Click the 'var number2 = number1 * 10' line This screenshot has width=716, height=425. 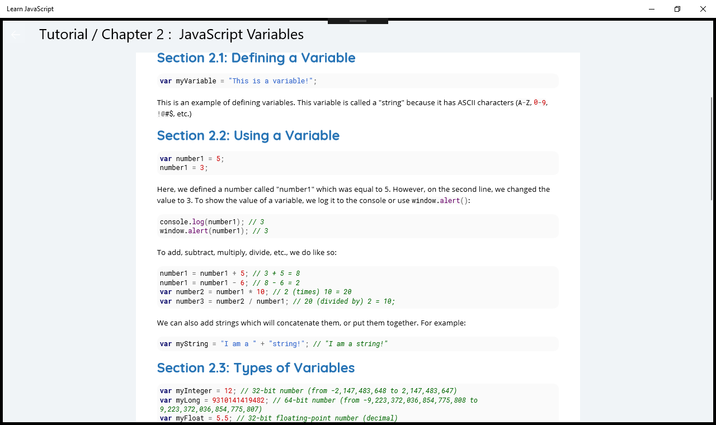pyautogui.click(x=255, y=292)
